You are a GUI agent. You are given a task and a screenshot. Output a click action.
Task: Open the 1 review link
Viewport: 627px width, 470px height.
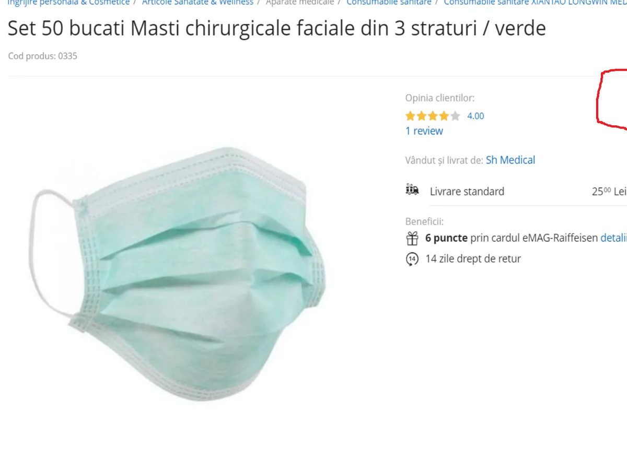424,131
